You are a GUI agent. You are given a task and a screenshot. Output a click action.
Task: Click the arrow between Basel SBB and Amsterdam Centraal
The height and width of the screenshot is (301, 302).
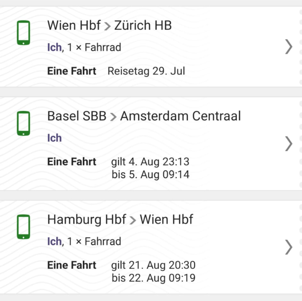(x=113, y=117)
